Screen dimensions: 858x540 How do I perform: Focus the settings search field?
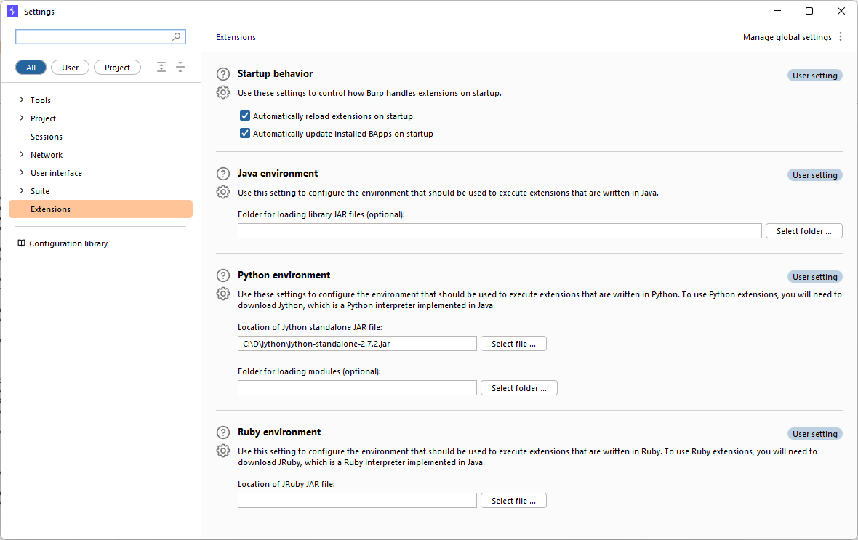point(100,36)
